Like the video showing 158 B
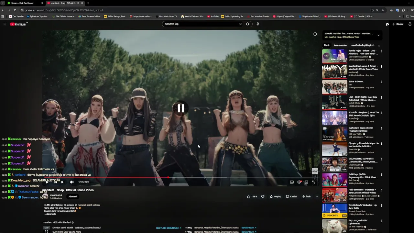414x233 pixels. [252, 196]
